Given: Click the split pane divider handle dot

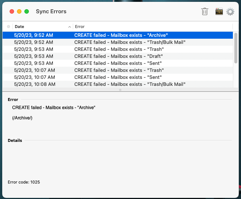Looking at the screenshot, I should [120, 90].
